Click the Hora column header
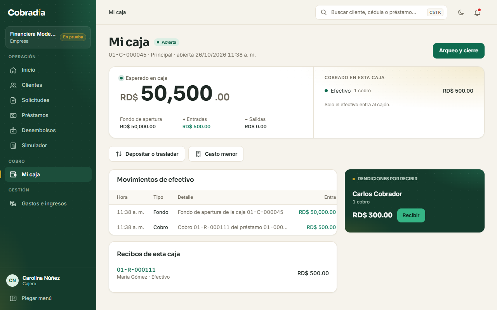 click(122, 197)
